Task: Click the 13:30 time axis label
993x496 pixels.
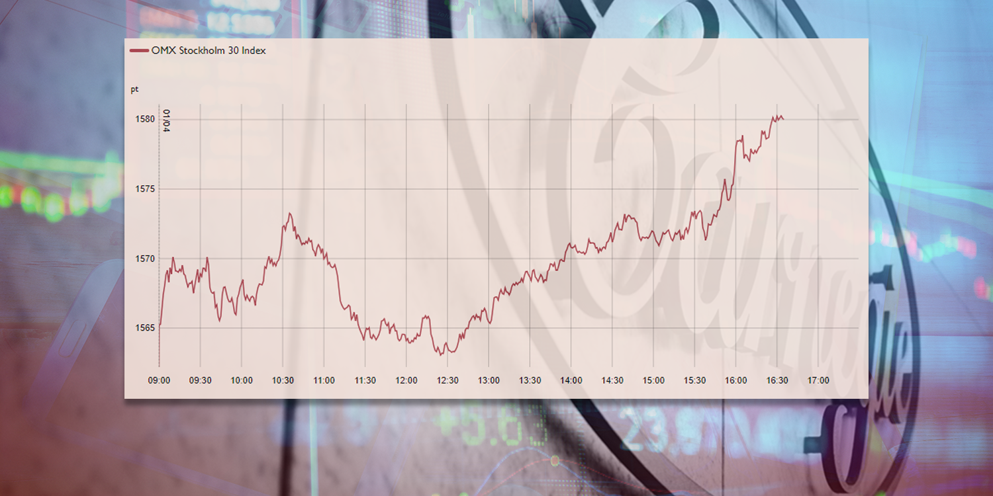Action: (x=530, y=381)
